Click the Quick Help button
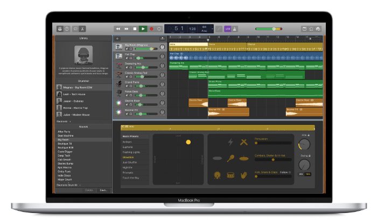 pos(67,29)
